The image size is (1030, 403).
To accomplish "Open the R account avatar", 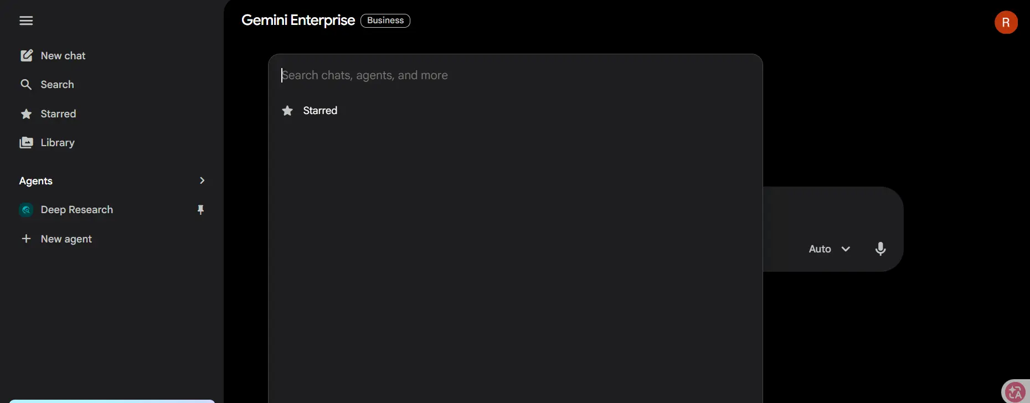I will pos(1006,23).
